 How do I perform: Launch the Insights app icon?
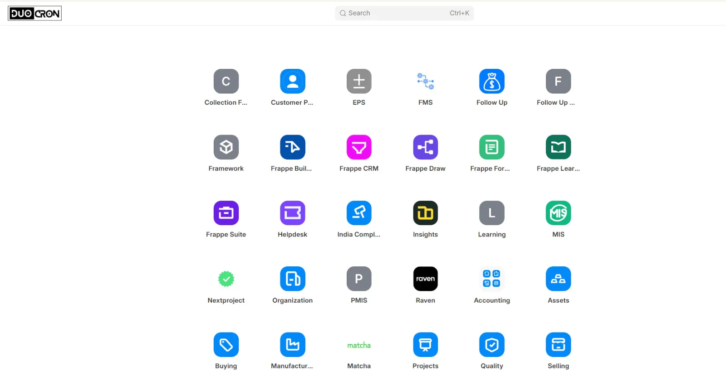click(426, 213)
